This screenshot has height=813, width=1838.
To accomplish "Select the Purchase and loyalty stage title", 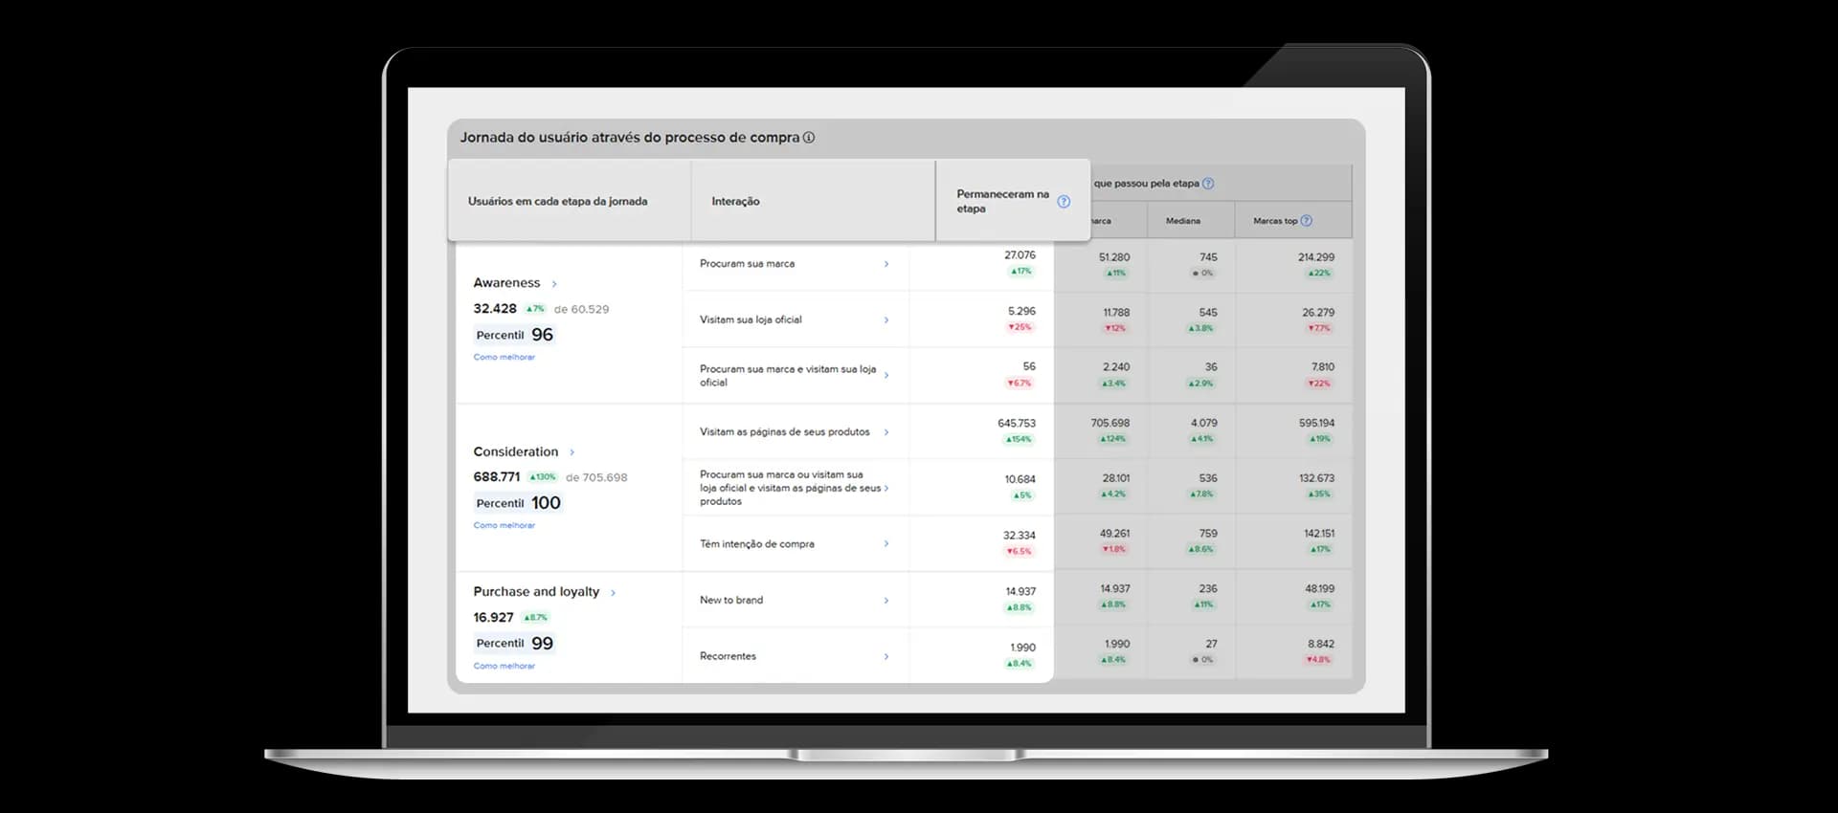I will [x=536, y=592].
